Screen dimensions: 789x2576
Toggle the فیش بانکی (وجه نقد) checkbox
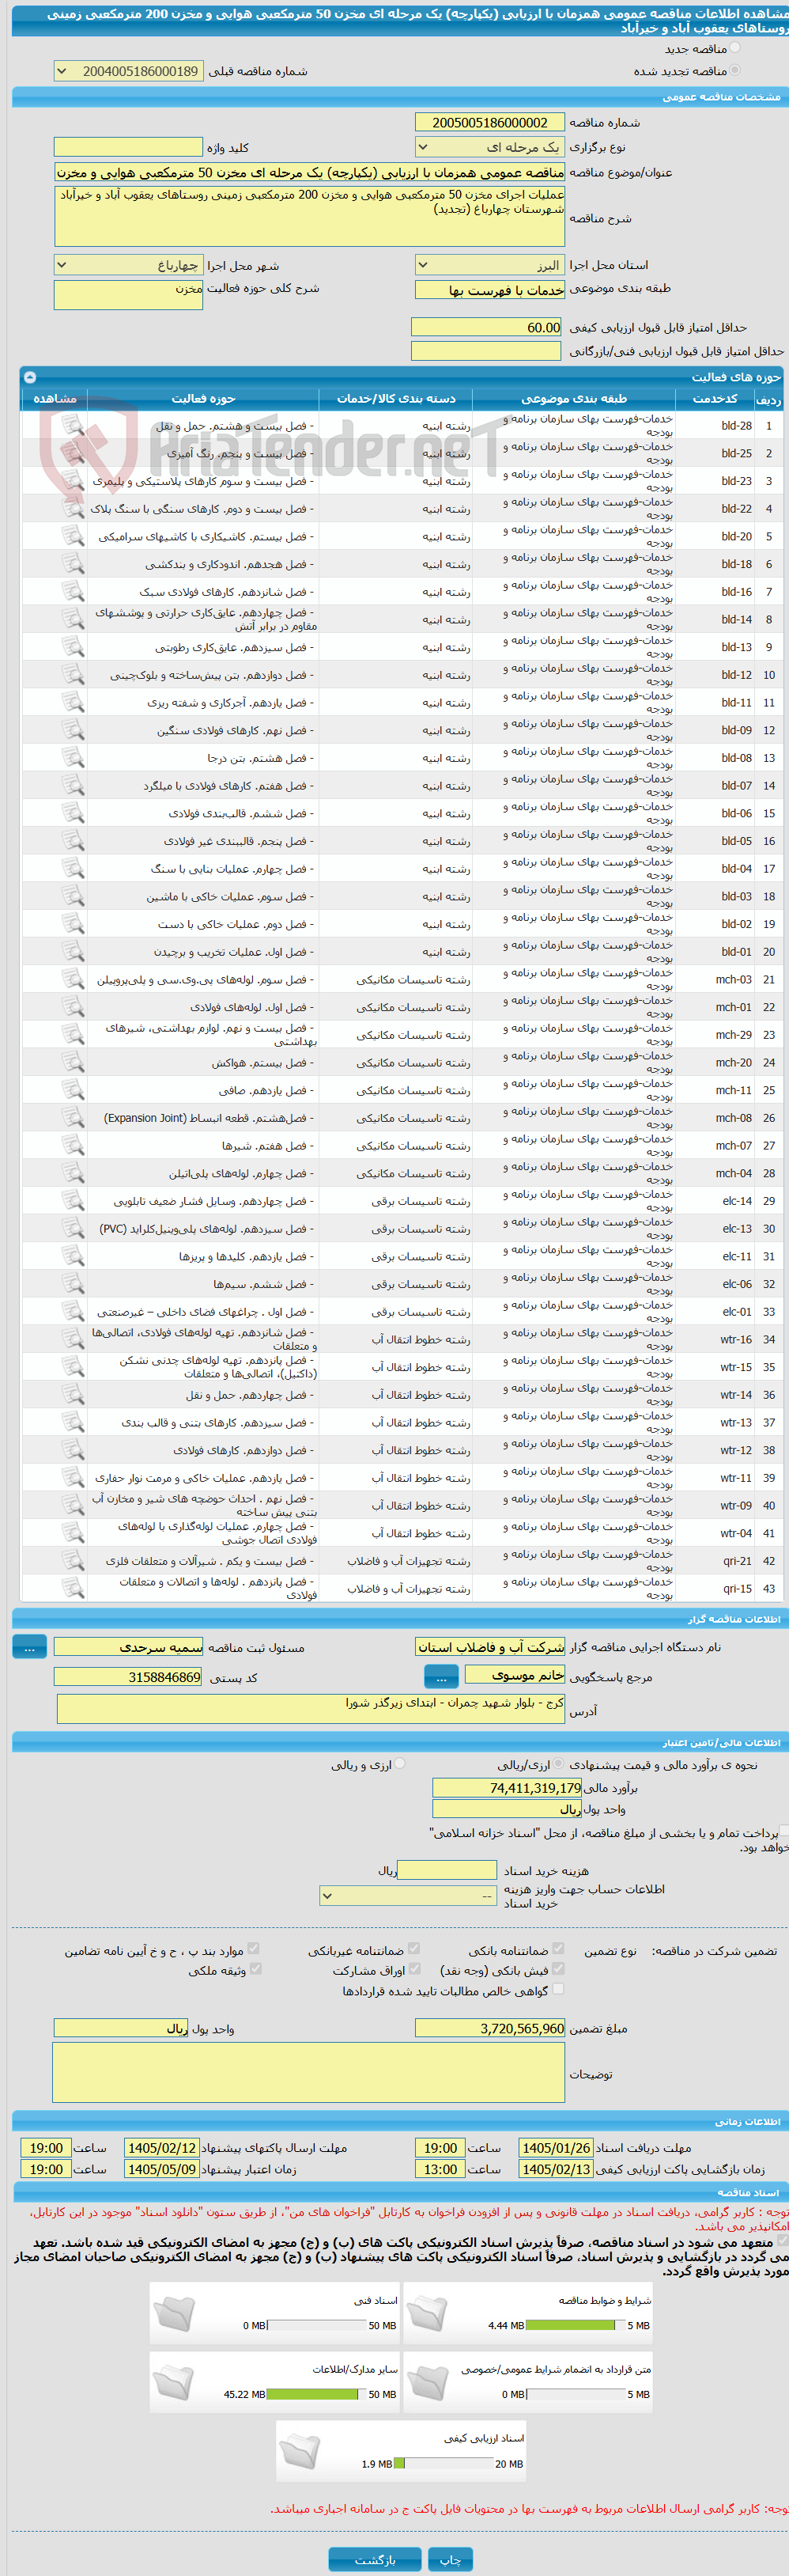[558, 1969]
